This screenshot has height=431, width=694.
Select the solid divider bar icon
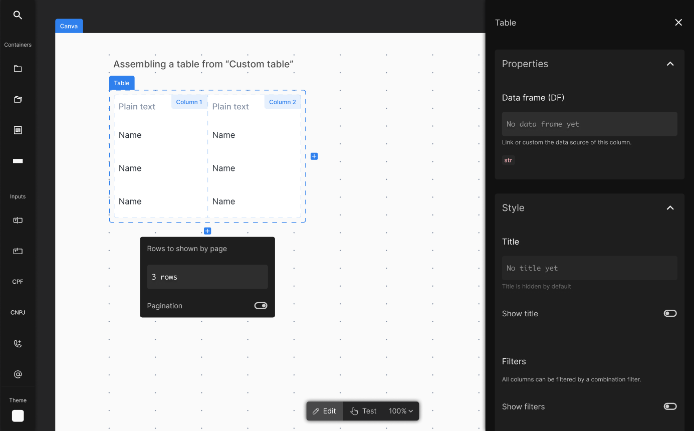point(18,161)
